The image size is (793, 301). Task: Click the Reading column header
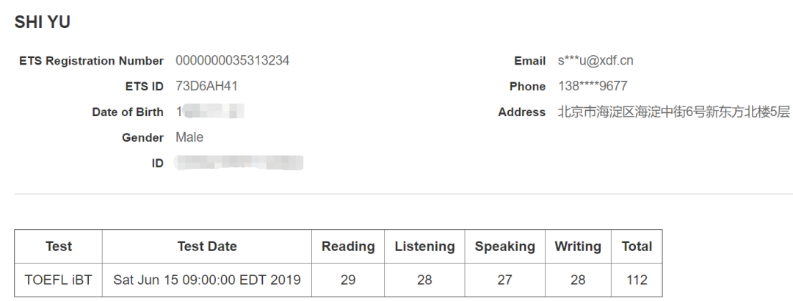pyautogui.click(x=348, y=247)
